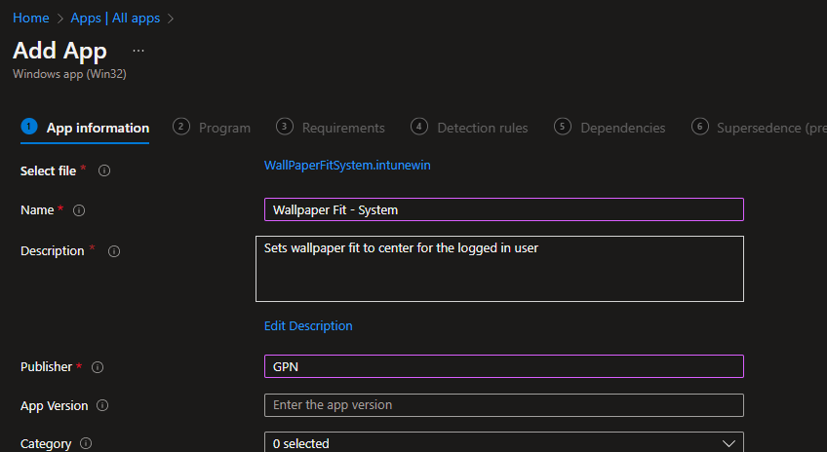Click the App Version input field
Image resolution: width=827 pixels, height=452 pixels.
point(503,405)
